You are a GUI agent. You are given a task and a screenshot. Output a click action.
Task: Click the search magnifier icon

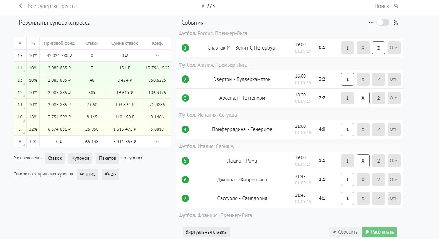click(396, 6)
